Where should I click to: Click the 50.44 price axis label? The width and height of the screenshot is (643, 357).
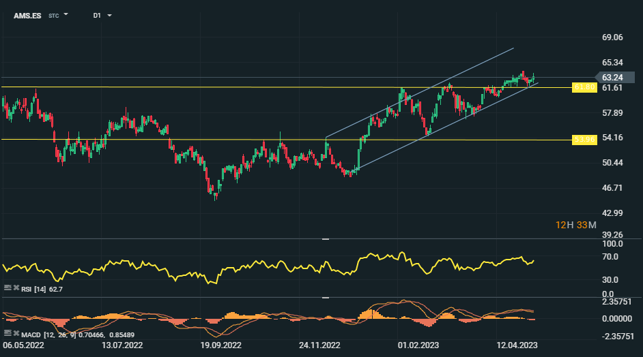[612, 163]
